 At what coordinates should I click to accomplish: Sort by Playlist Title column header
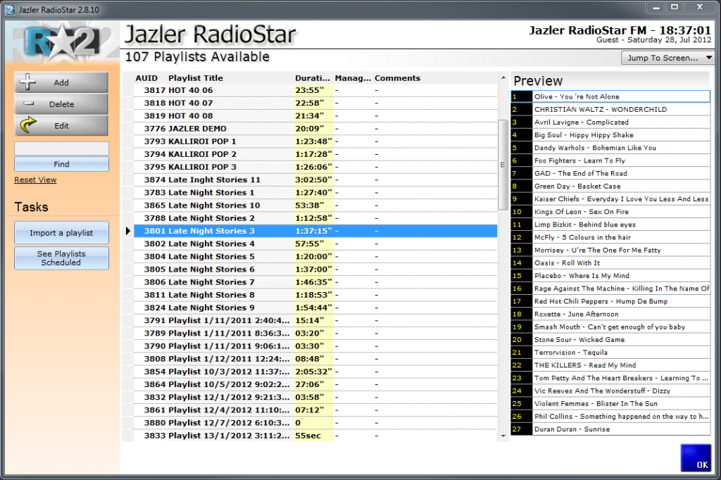196,78
